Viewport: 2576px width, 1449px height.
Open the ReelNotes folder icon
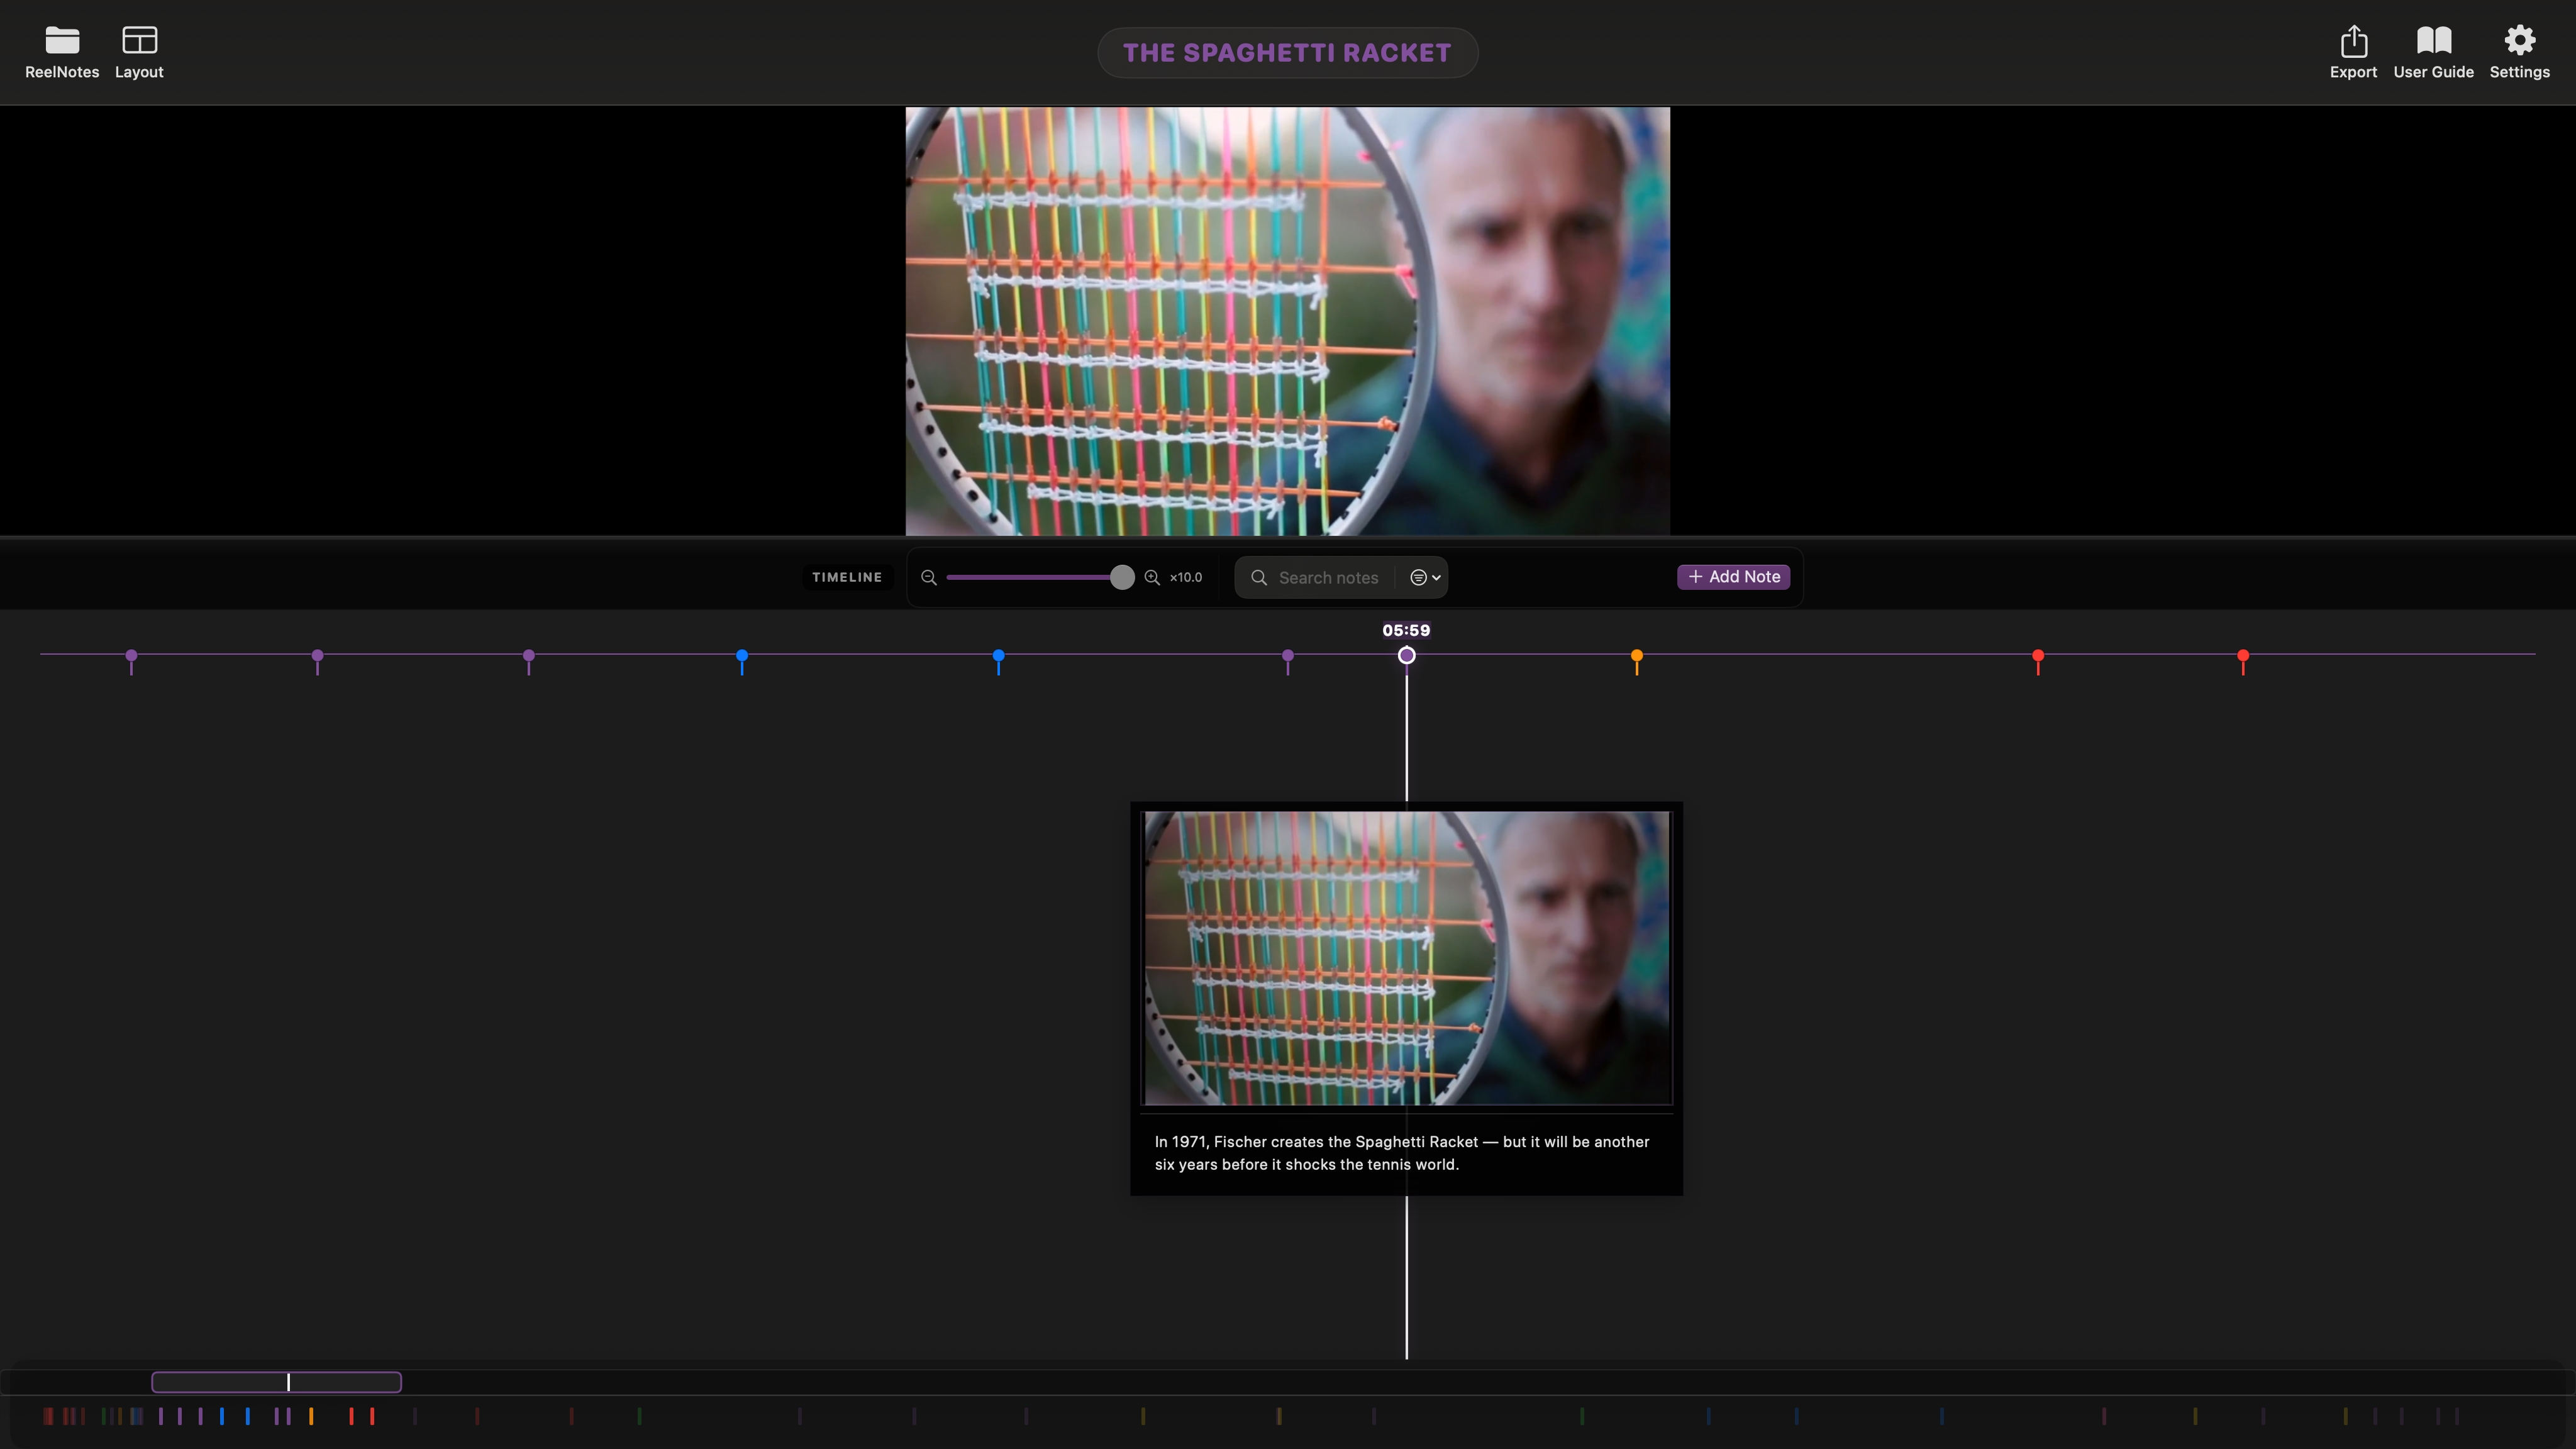pos(62,41)
